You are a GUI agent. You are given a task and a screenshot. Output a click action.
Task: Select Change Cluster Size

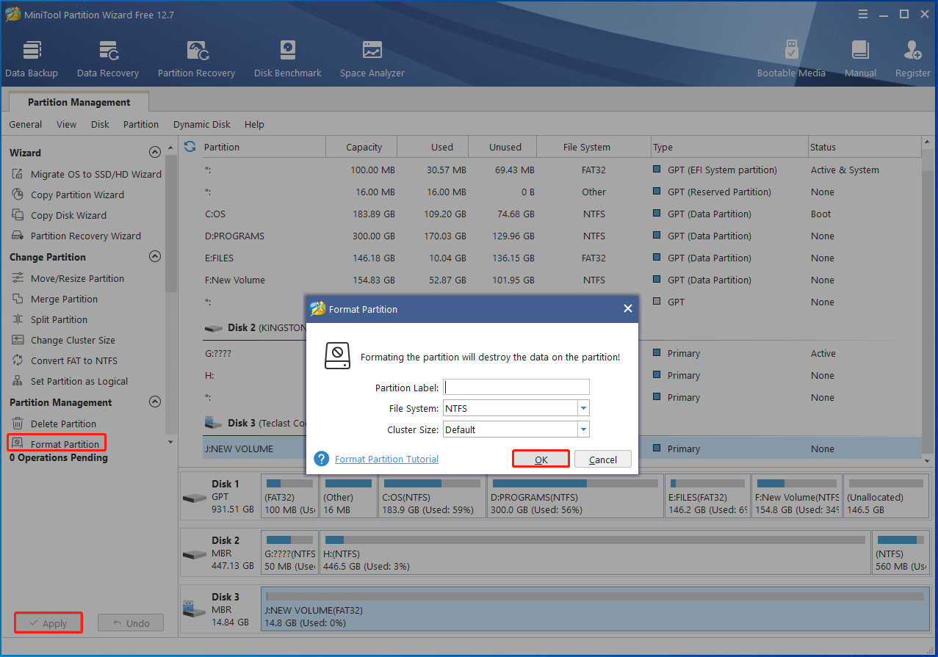63,340
